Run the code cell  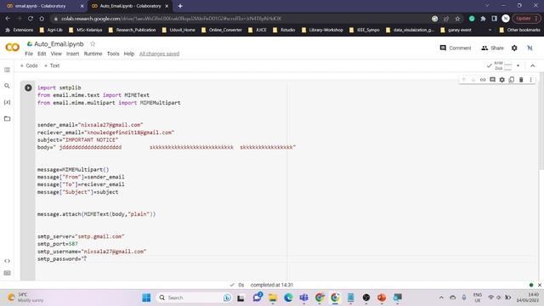(28, 88)
